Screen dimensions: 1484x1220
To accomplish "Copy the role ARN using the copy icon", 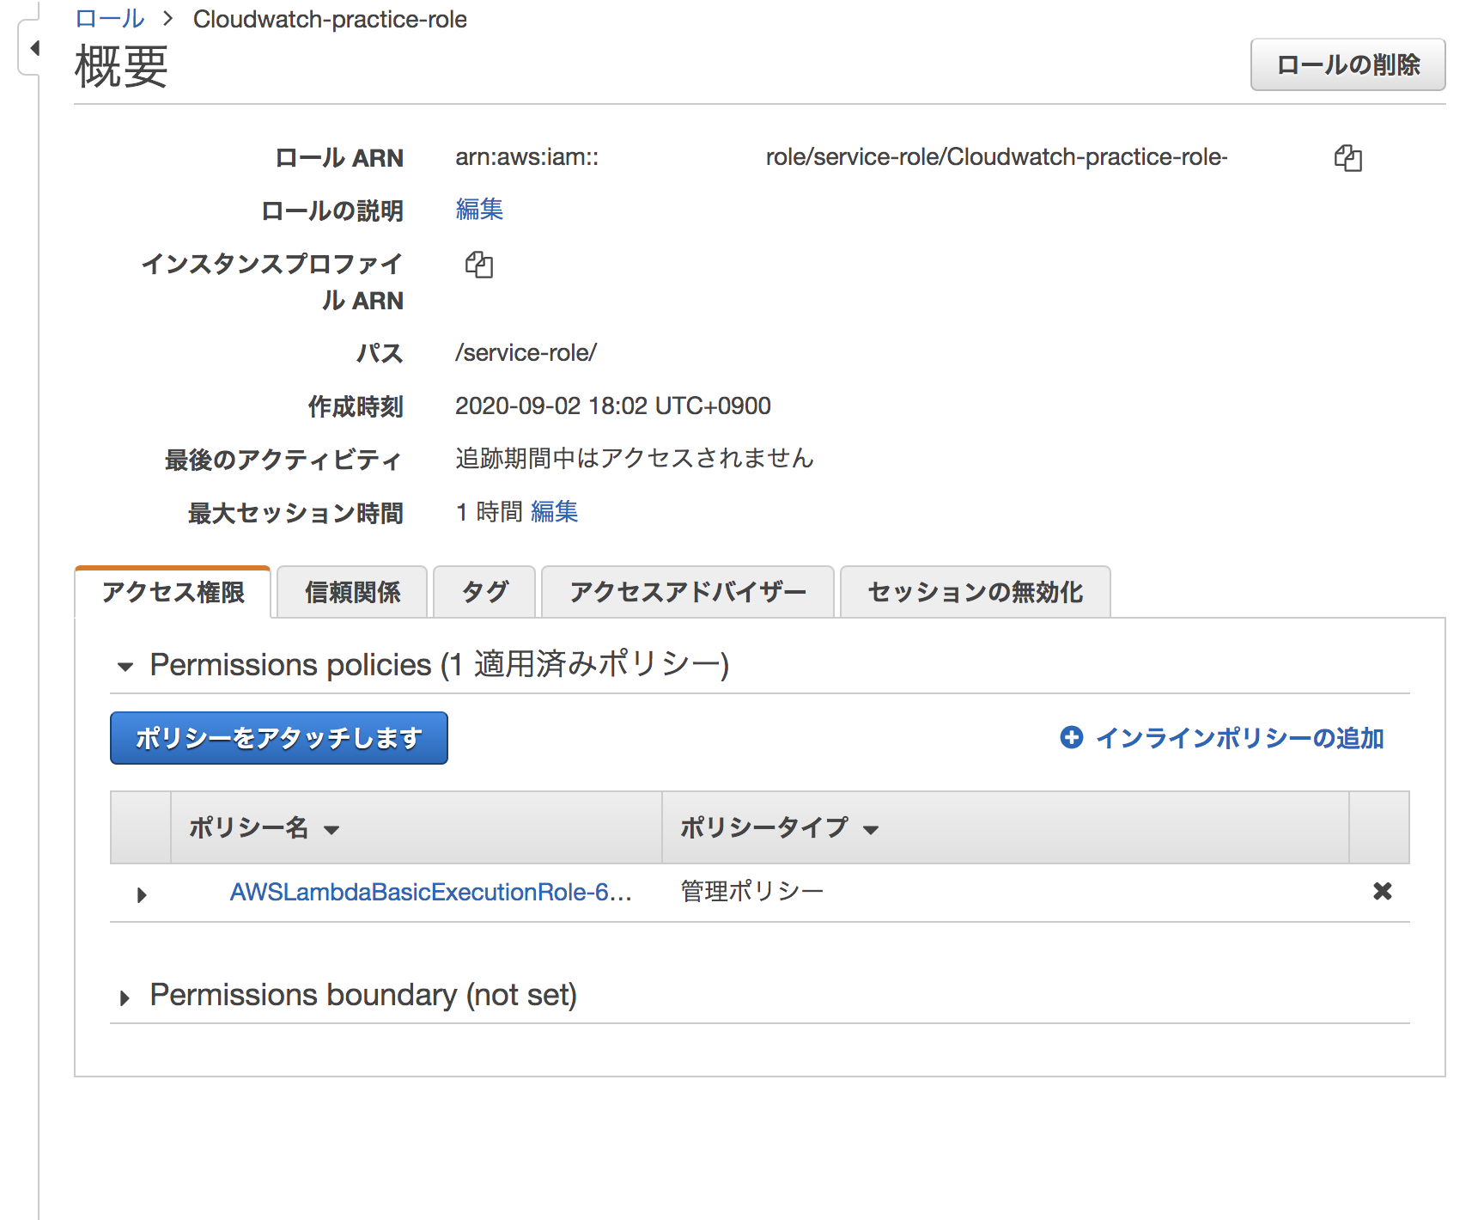I will (1349, 157).
